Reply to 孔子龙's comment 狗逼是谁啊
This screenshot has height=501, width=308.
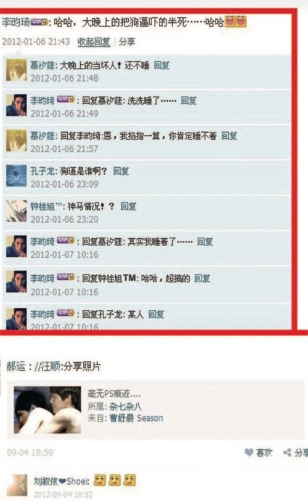tap(121, 172)
